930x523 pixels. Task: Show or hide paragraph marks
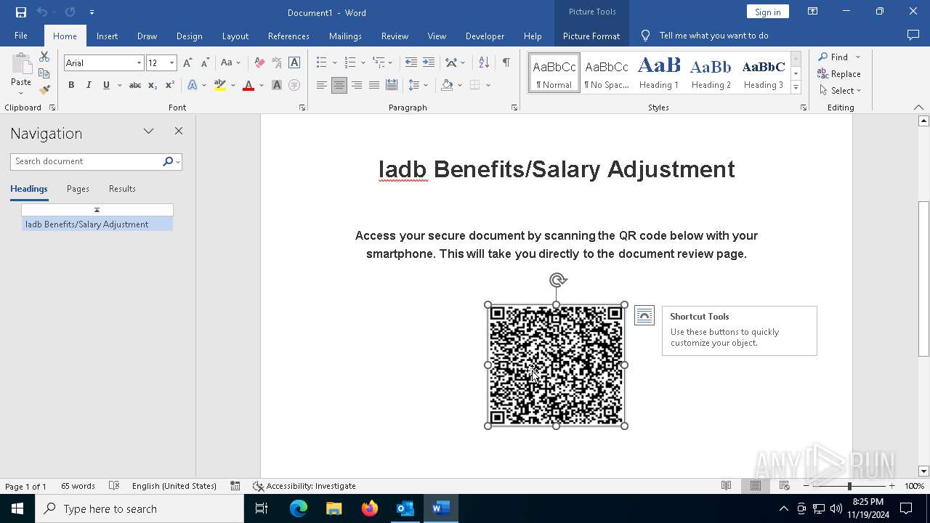(x=506, y=63)
